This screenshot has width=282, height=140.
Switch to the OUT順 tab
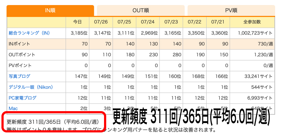click(141, 10)
